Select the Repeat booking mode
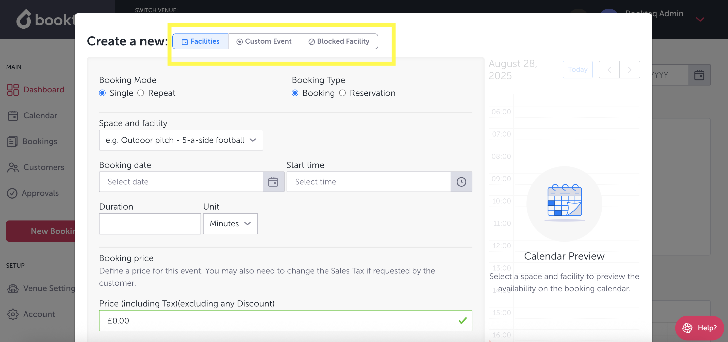The image size is (728, 342). click(141, 93)
